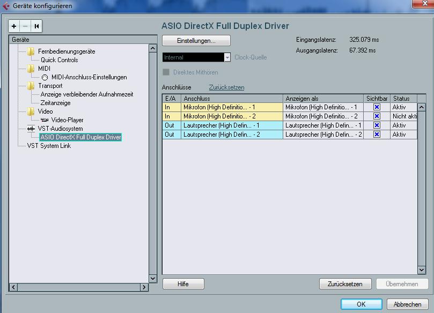Click Anschluss cell Mikrofon (High Definitio... - 1
The width and height of the screenshot is (434, 313).
pos(232,107)
